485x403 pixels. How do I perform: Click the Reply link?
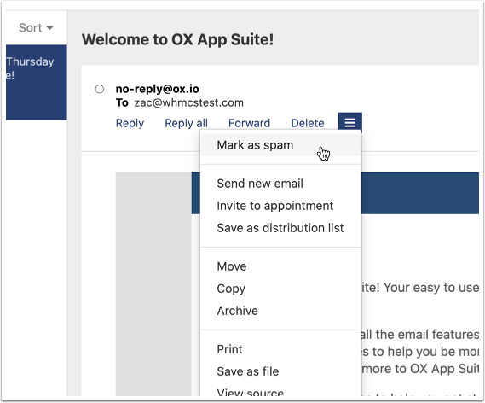point(130,123)
